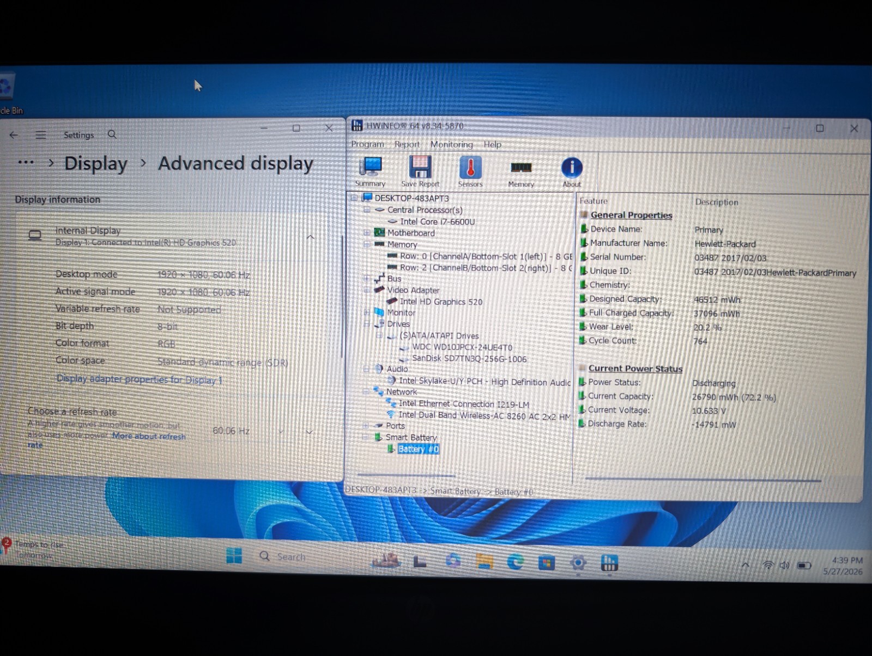Click the Motherboard chip icon

click(380, 233)
